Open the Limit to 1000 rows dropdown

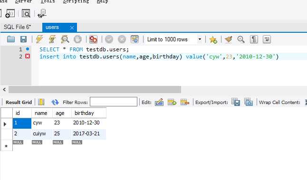(x=174, y=39)
